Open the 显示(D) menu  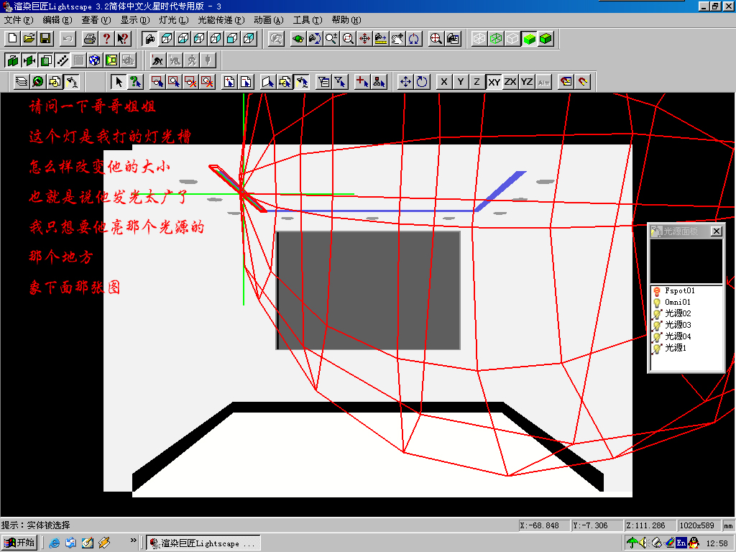coord(135,19)
